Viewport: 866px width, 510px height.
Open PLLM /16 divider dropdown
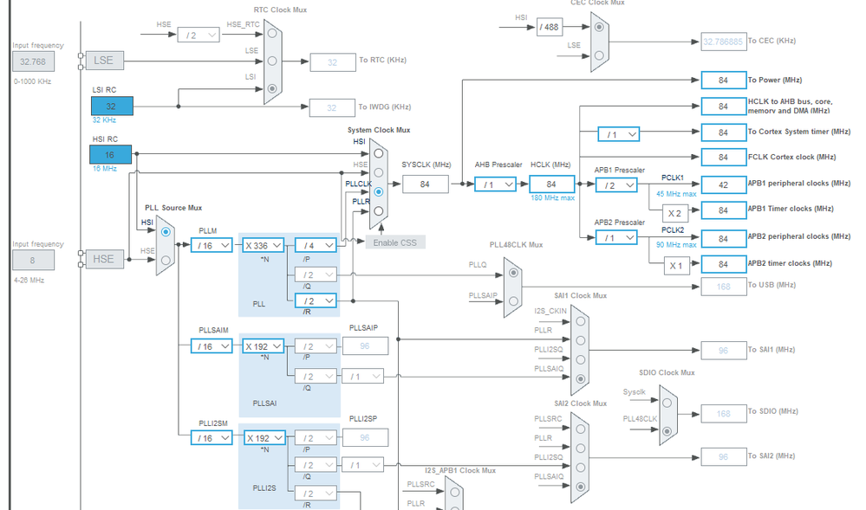pyautogui.click(x=212, y=245)
